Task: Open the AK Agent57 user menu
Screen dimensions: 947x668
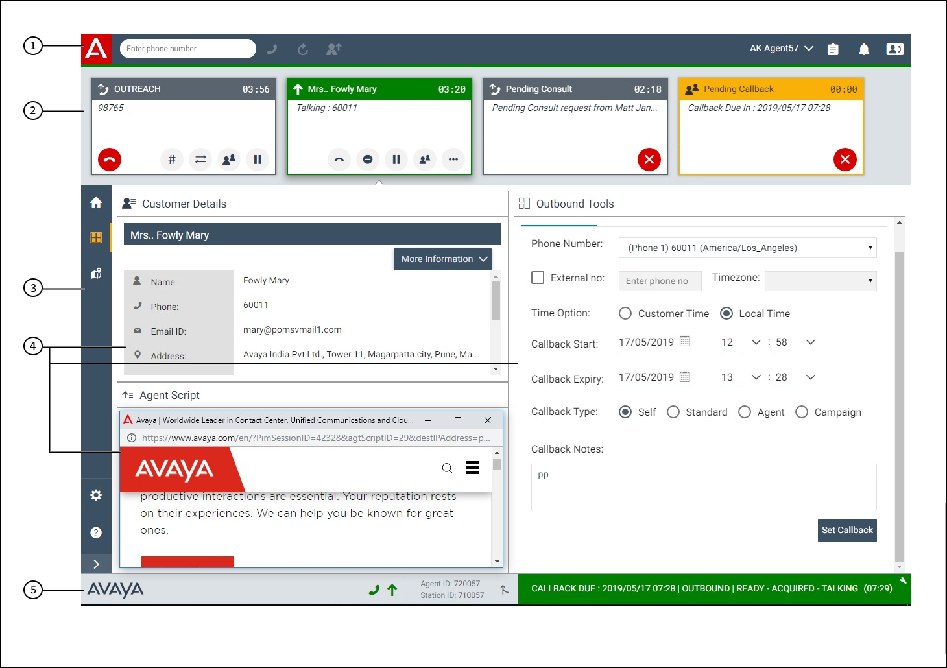Action: tap(782, 49)
